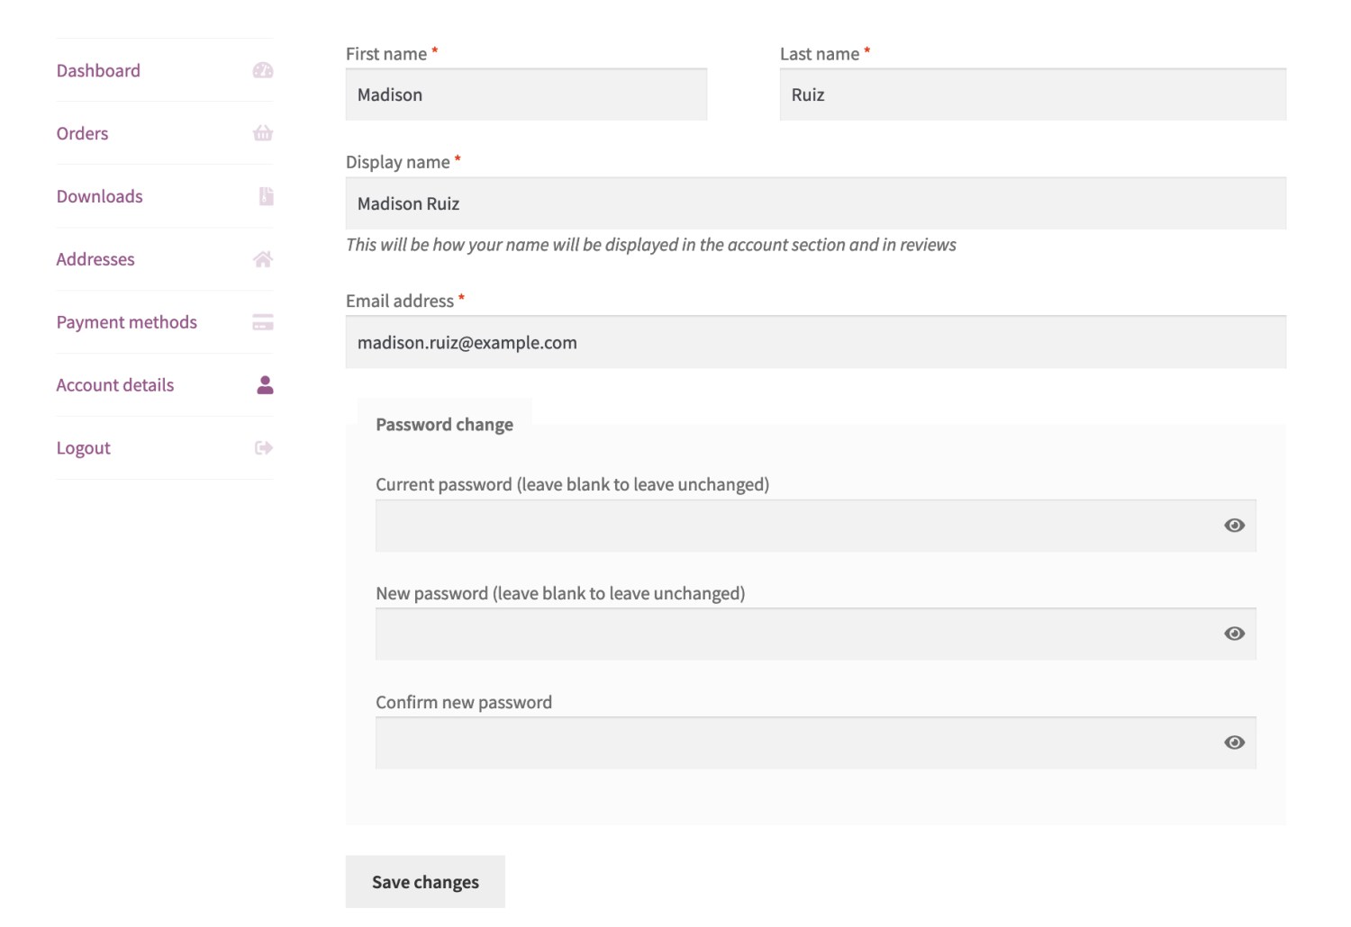Image resolution: width=1351 pixels, height=927 pixels.
Task: Click the Addresses home icon
Action: pos(262,259)
